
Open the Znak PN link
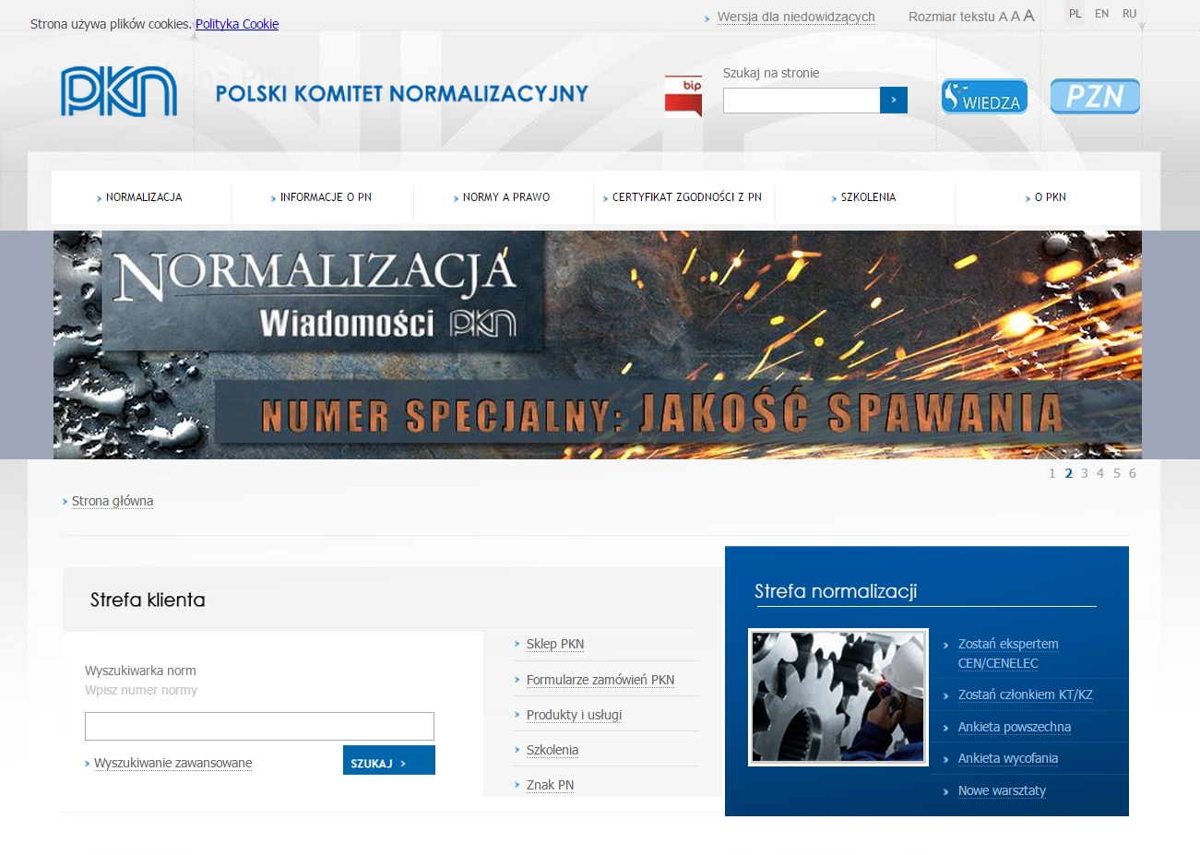point(550,785)
